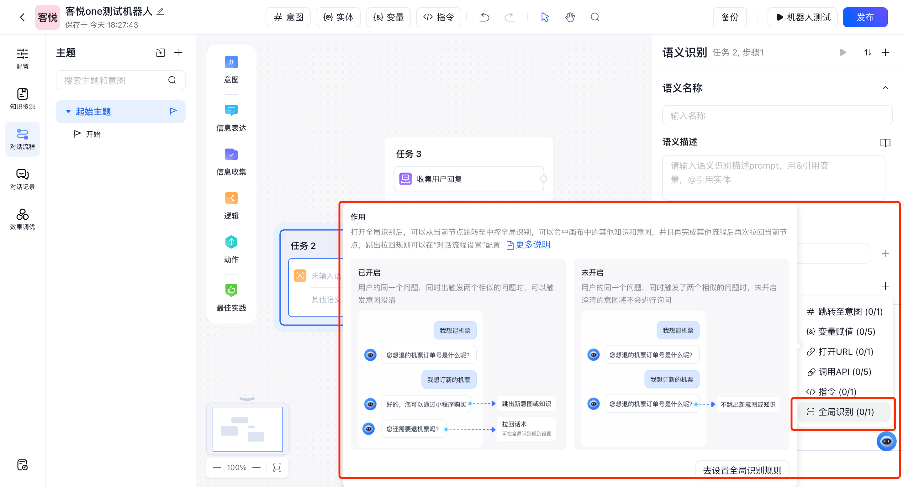Click the undo arrow icon
The height and width of the screenshot is (487, 903).
(484, 17)
